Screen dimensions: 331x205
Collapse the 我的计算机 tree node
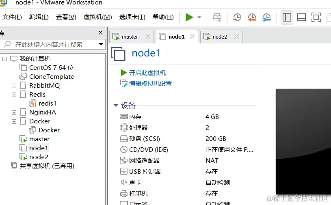4,59
